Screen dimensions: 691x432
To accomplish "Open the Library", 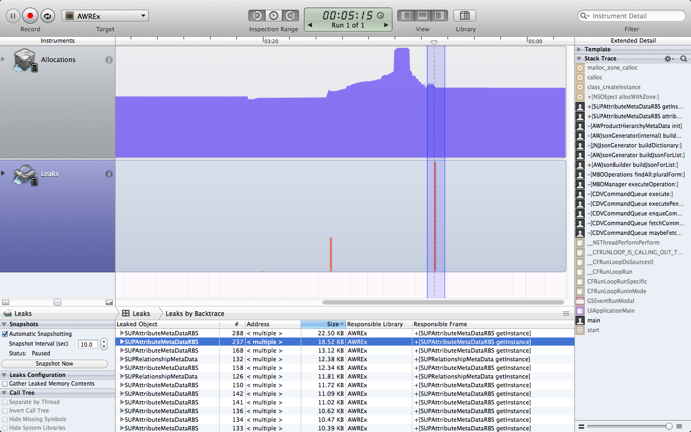I will pos(465,16).
